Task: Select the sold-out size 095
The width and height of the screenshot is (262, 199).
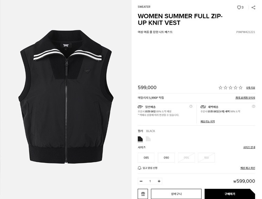Action: point(186,158)
